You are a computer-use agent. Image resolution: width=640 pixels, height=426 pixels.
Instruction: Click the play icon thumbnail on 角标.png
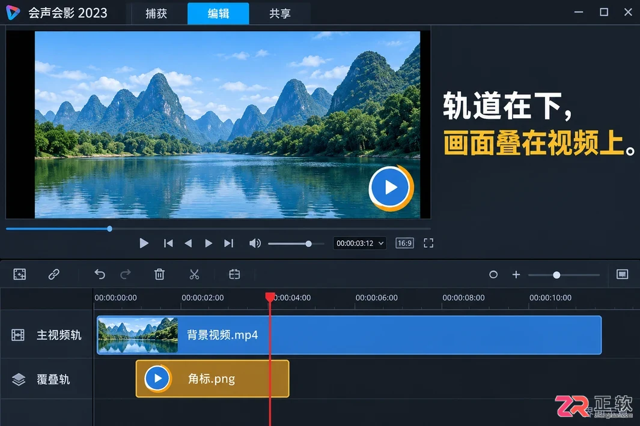pyautogui.click(x=158, y=379)
